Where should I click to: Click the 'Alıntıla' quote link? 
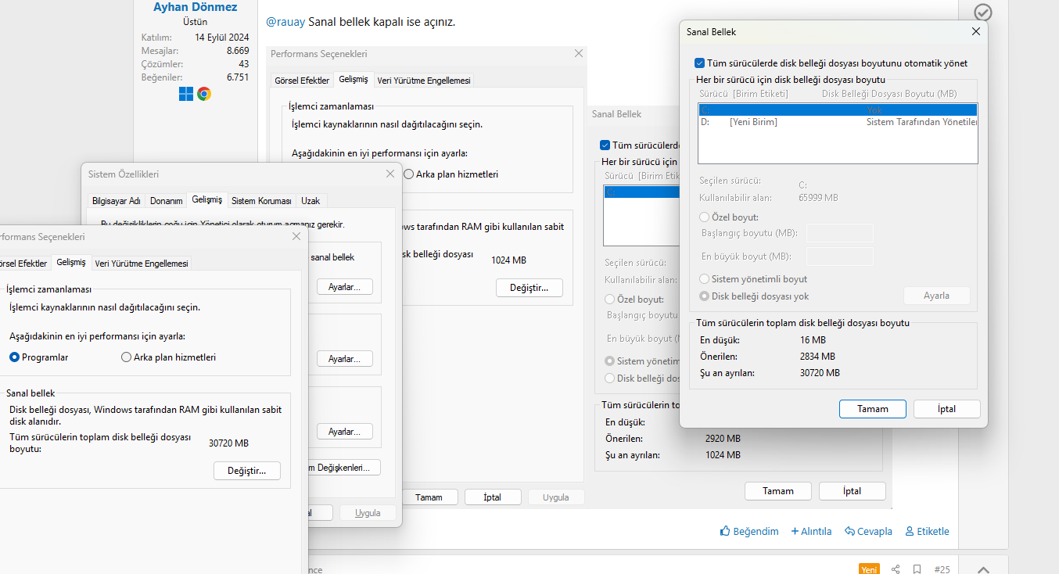[811, 531]
